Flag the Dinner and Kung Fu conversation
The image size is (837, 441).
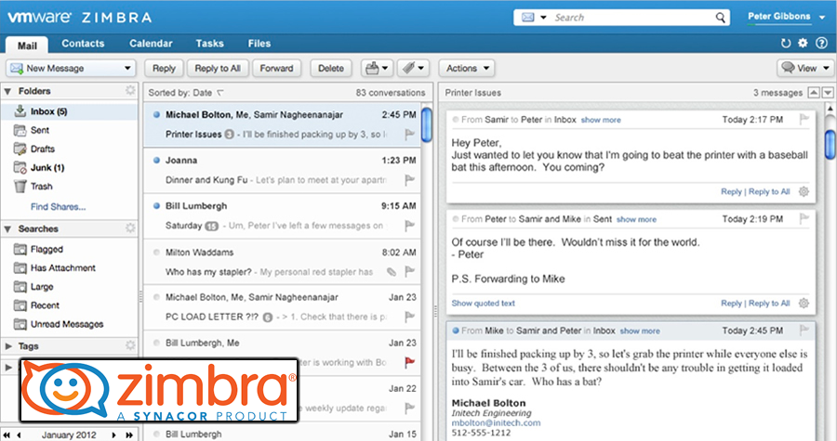click(409, 180)
